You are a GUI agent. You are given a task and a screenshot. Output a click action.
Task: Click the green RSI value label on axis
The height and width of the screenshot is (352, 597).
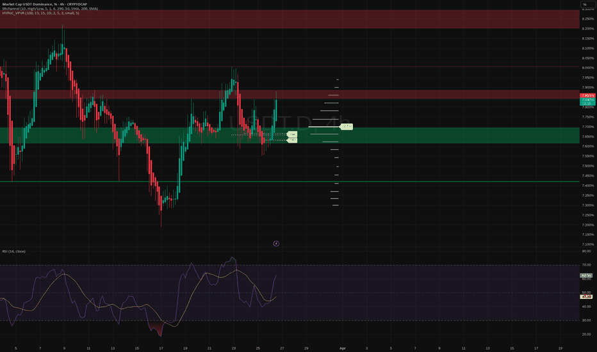(x=586, y=276)
